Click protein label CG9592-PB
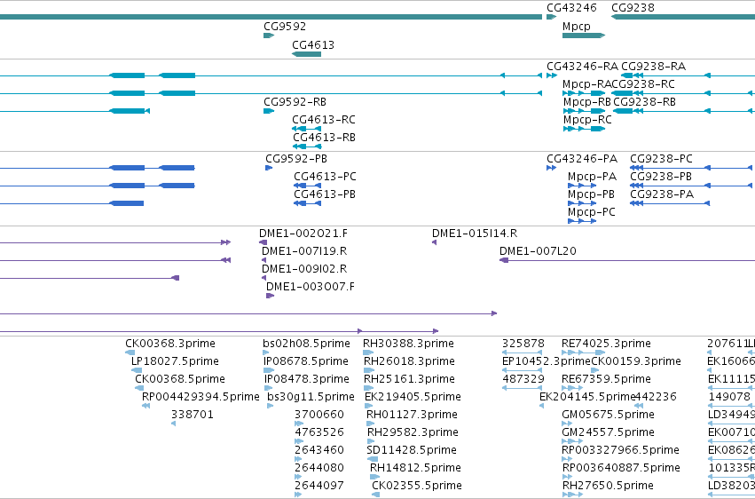This screenshot has height=499, width=755. pyautogui.click(x=296, y=159)
